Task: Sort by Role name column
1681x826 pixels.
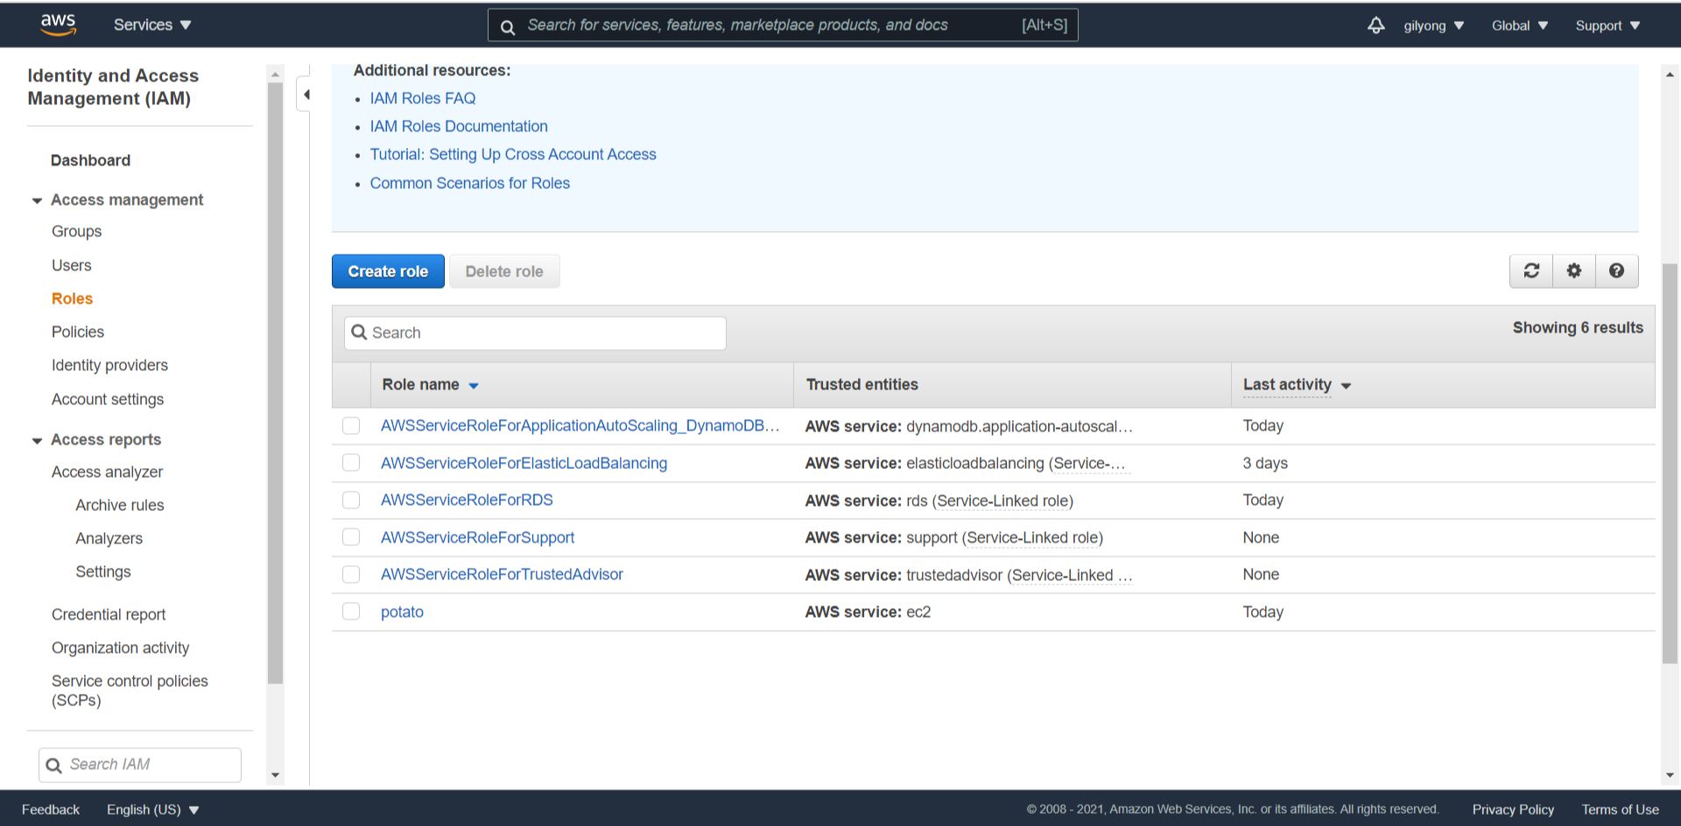Action: [430, 385]
